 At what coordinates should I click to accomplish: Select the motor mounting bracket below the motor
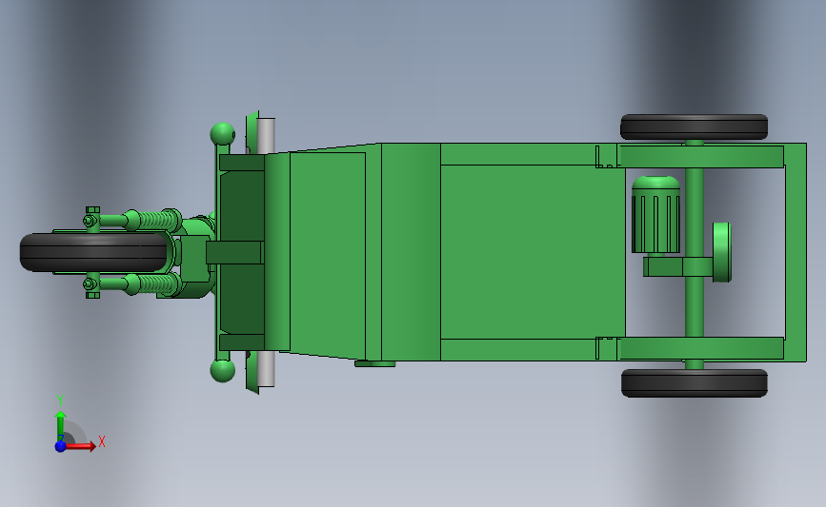coord(678,266)
